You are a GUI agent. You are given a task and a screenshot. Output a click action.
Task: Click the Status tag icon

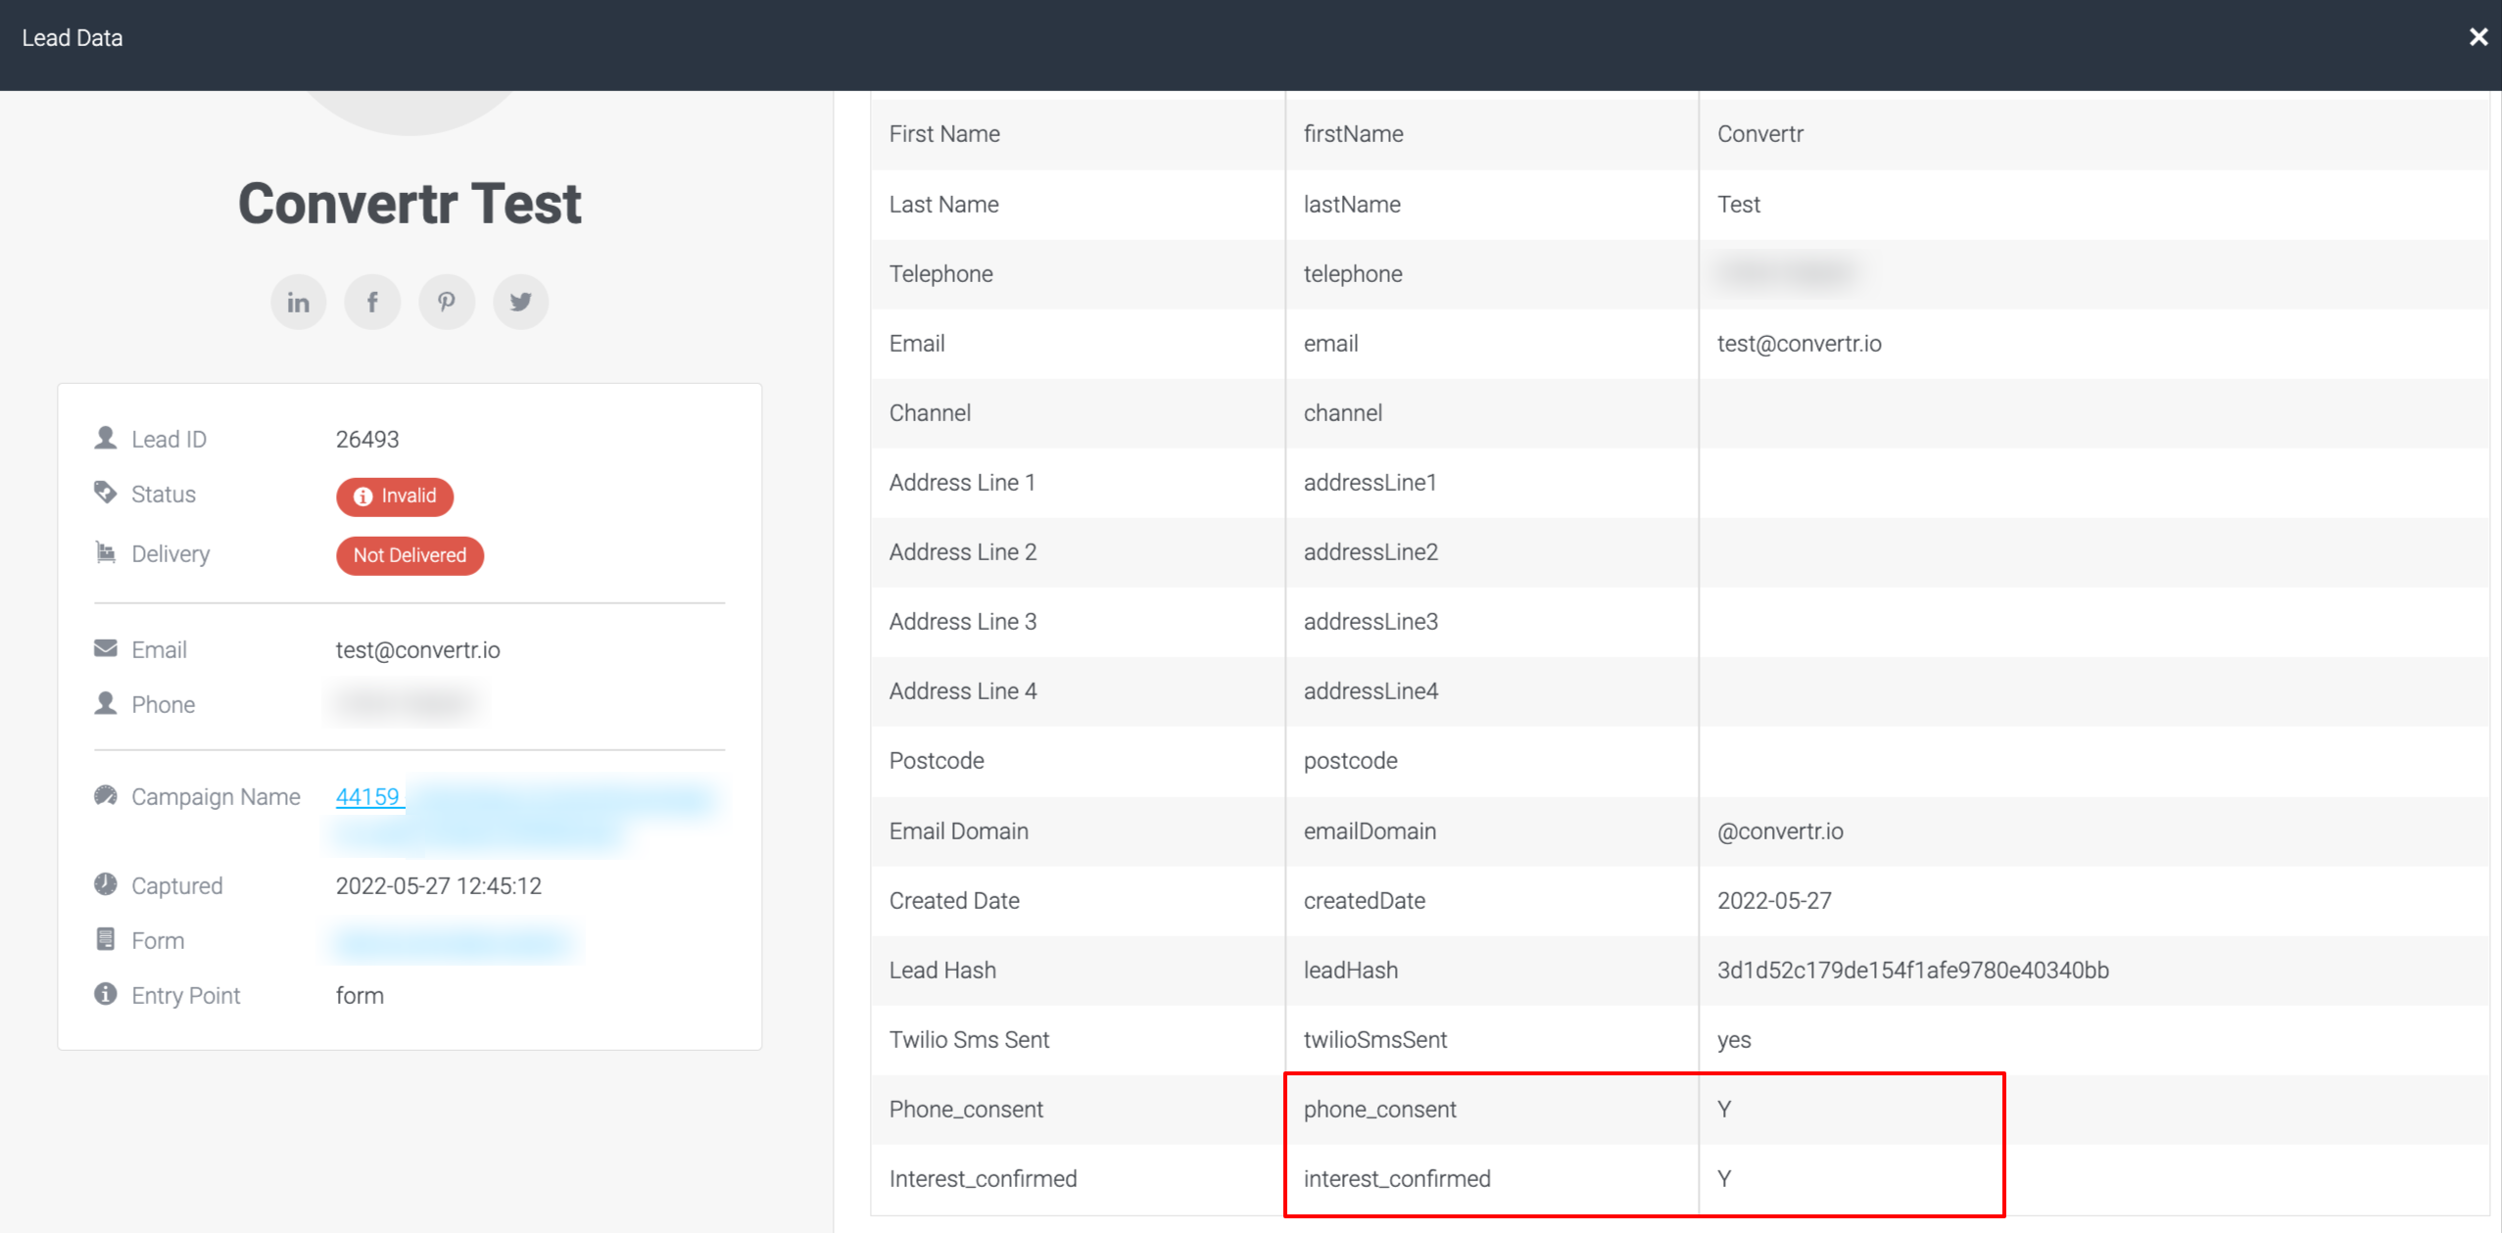(x=106, y=493)
